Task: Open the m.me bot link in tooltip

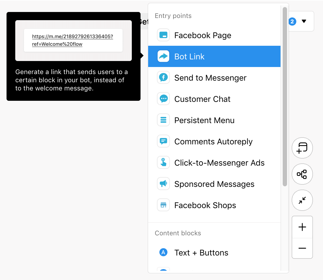Action: 72,40
